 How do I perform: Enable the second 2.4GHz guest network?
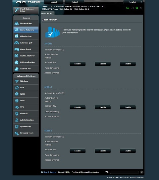coord(103,64)
